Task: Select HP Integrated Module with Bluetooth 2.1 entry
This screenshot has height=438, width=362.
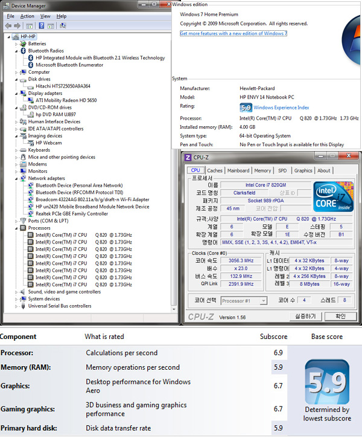Action: click(100, 58)
